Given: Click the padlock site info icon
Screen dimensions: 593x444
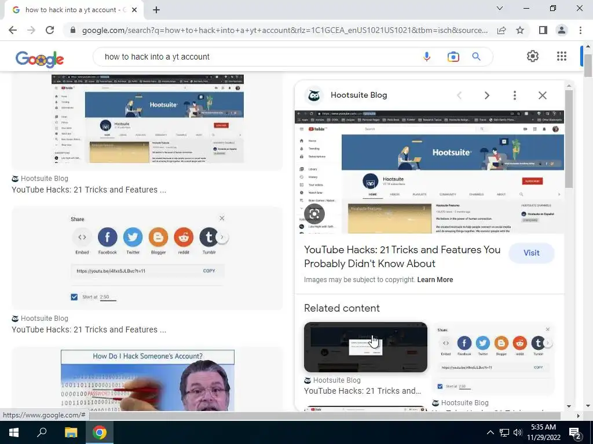Looking at the screenshot, I should pos(73,30).
